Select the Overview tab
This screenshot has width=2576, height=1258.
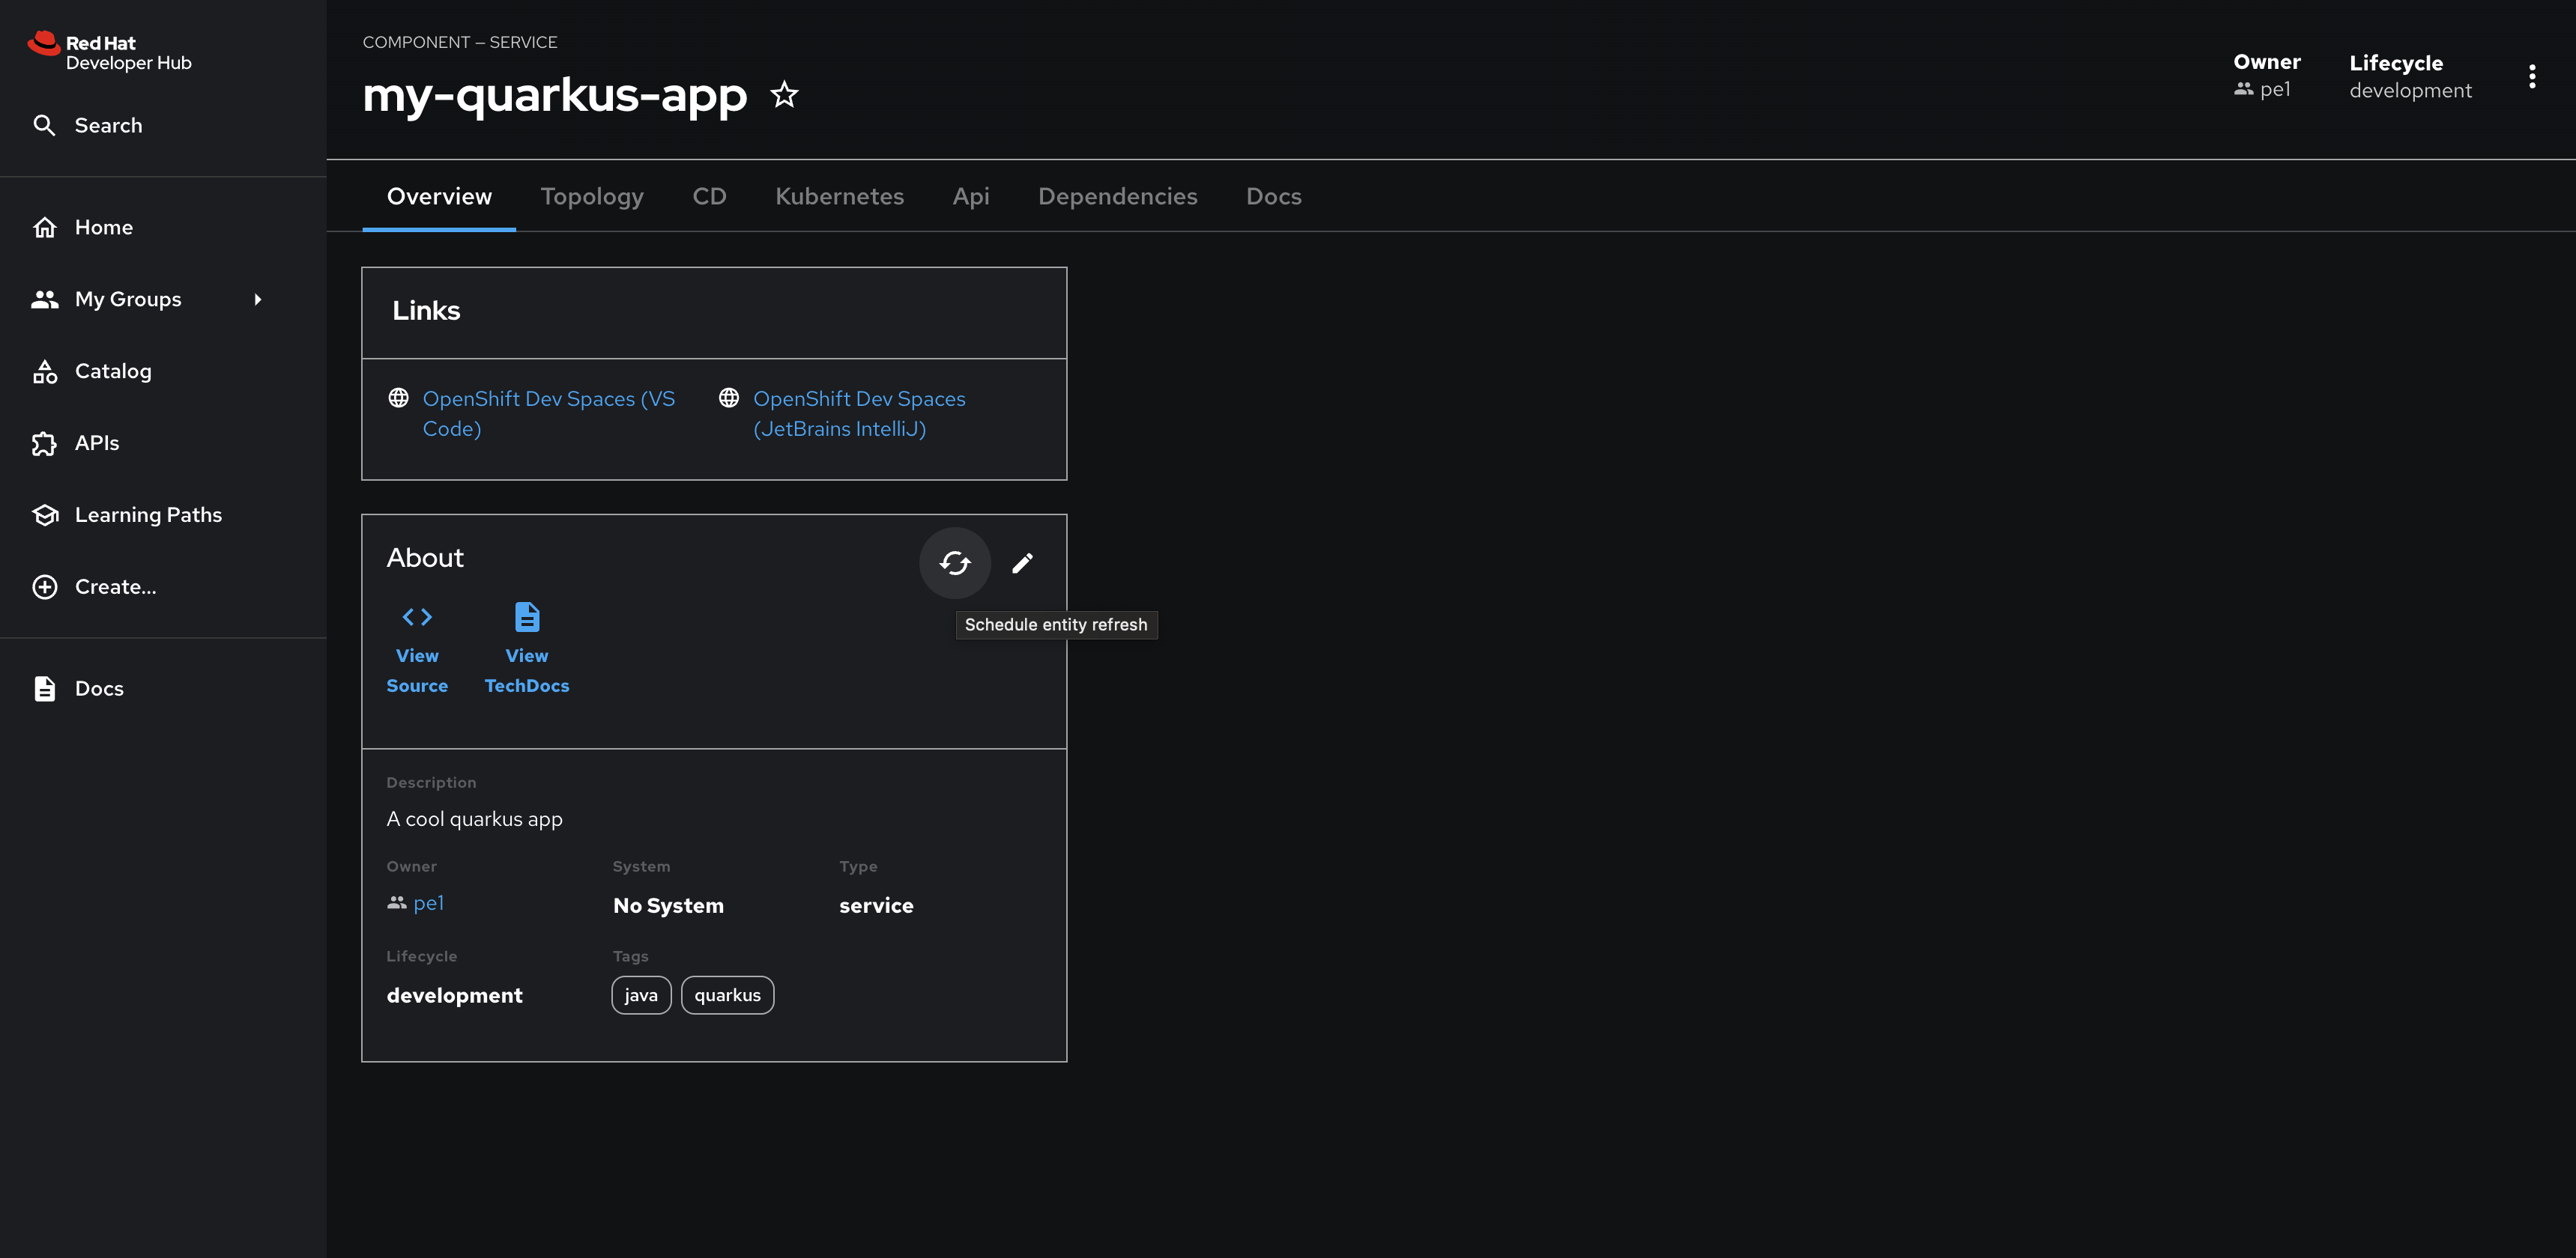pos(439,196)
